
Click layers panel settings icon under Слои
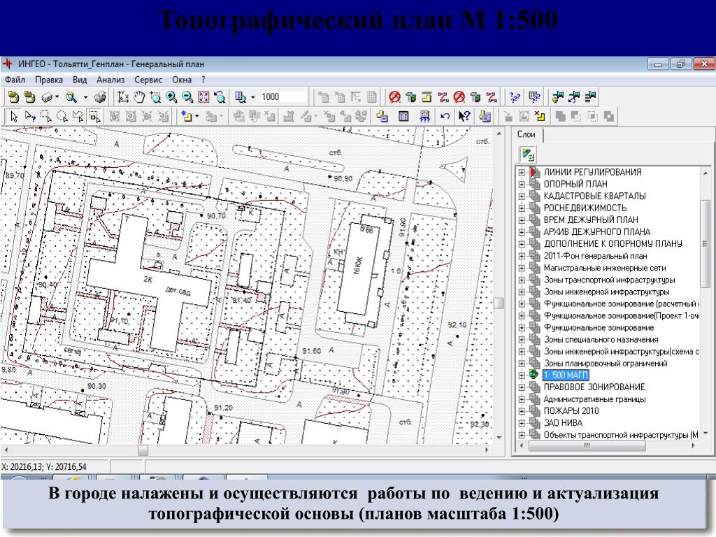[529, 155]
